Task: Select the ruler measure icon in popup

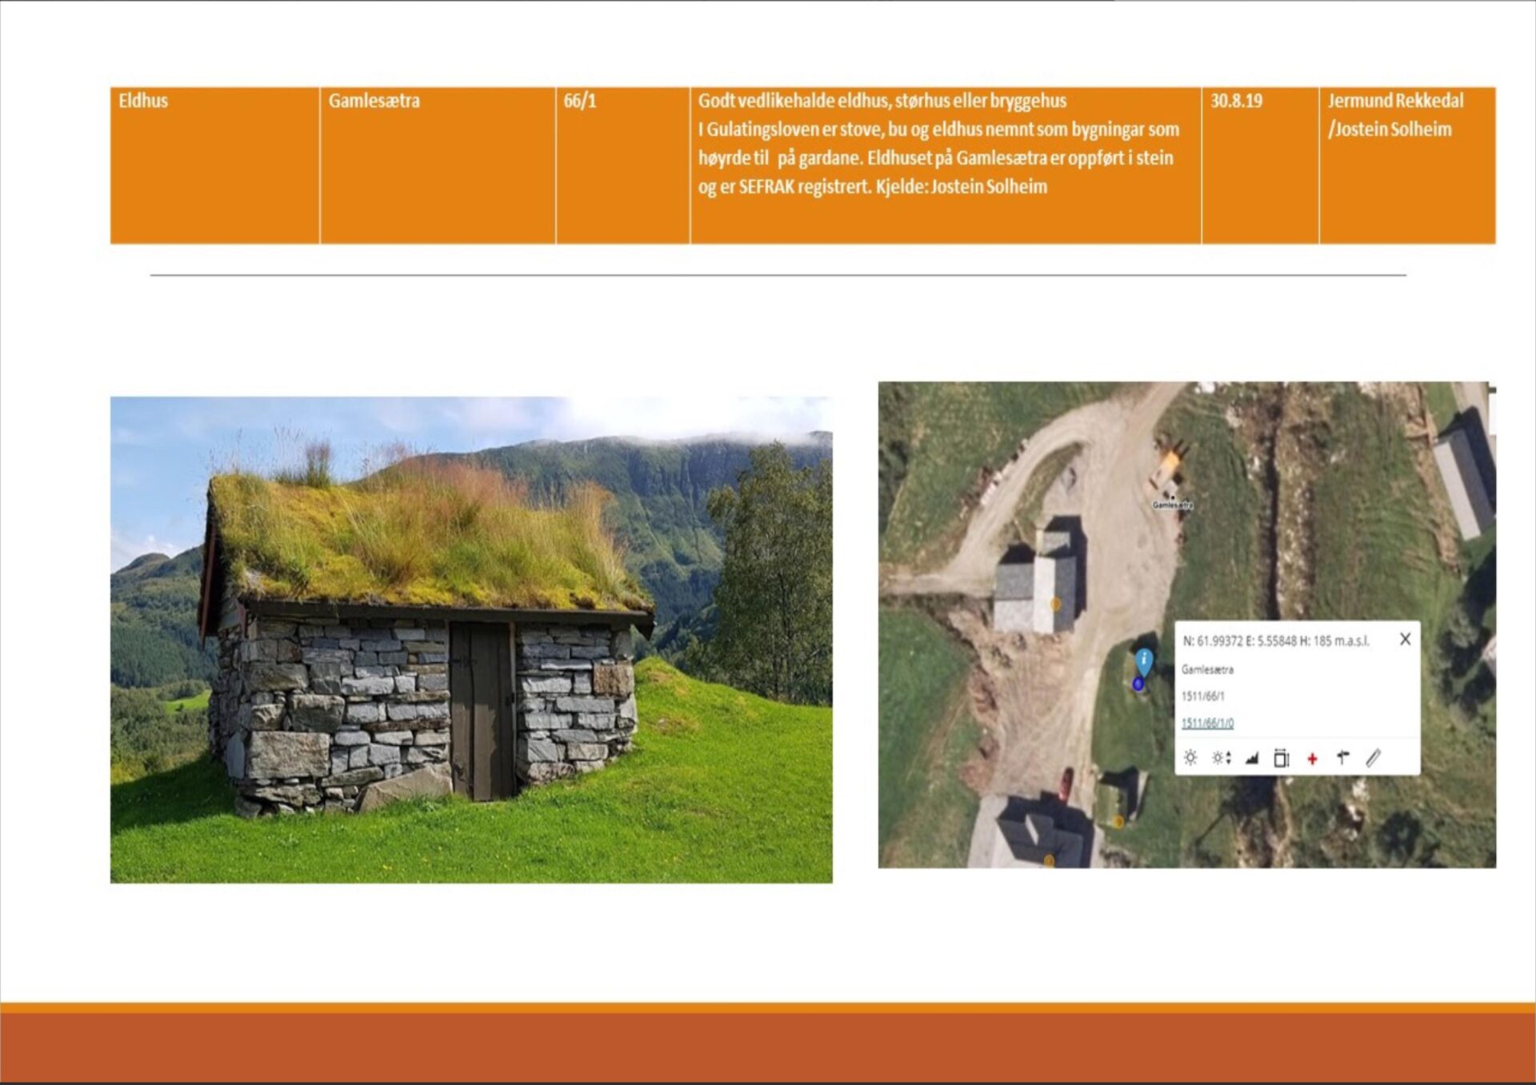Action: click(1374, 758)
